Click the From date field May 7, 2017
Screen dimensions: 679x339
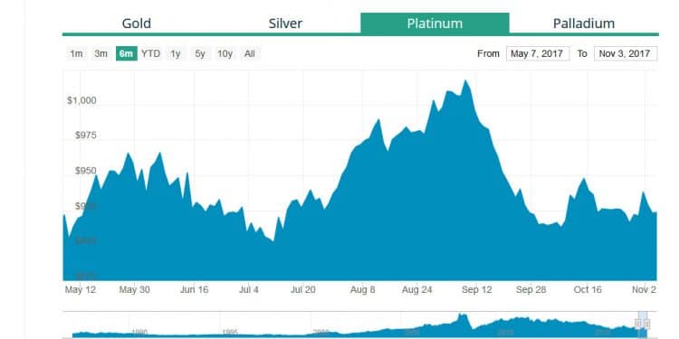(538, 53)
